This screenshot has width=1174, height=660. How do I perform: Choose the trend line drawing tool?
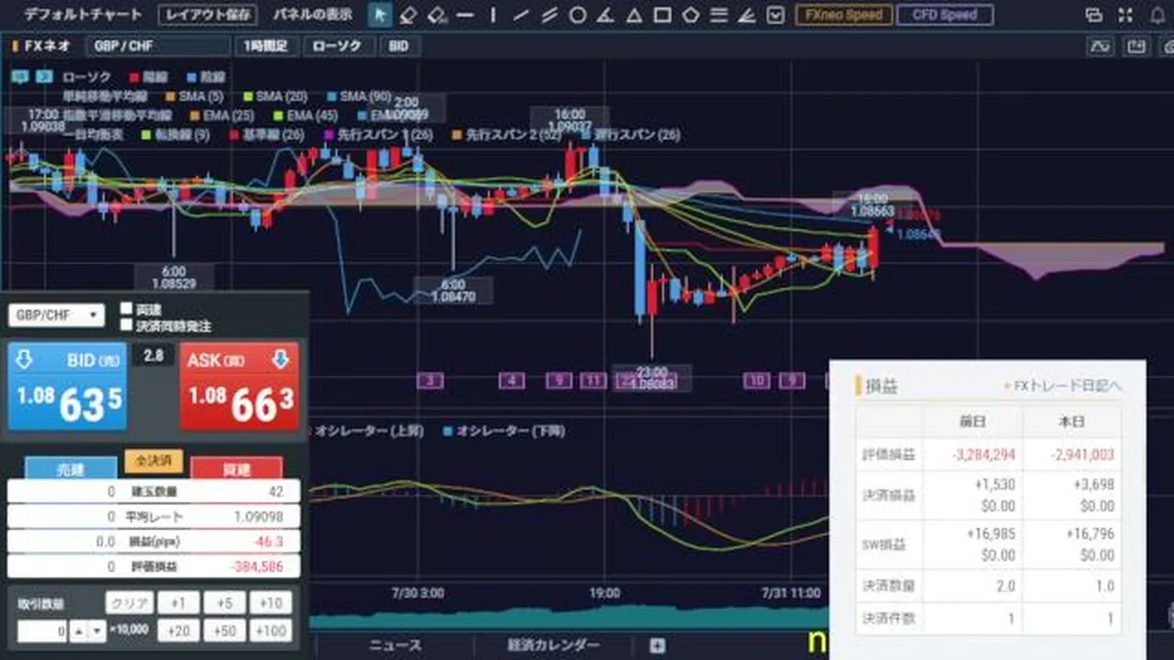click(521, 15)
